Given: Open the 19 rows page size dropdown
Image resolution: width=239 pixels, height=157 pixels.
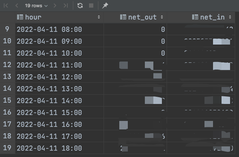Looking at the screenshot, I should [36, 6].
